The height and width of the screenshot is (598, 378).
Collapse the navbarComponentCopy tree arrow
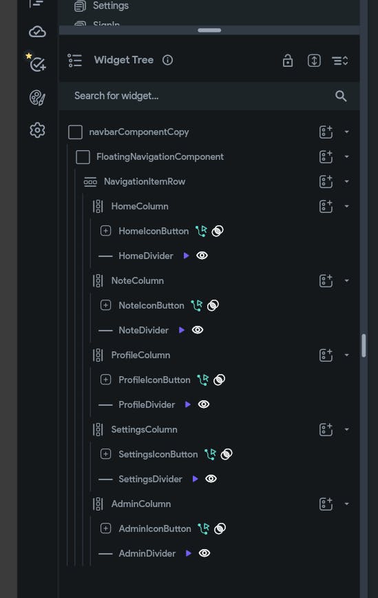click(x=347, y=132)
